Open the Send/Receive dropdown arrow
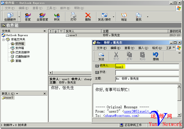184x129 pixels. click(x=114, y=17)
